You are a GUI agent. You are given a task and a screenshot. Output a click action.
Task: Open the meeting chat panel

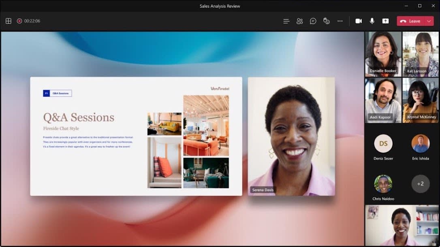(313, 21)
